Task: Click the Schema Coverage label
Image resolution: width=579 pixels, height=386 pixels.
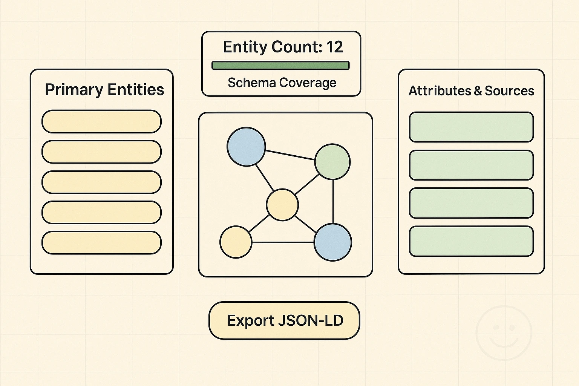Action: [x=282, y=83]
